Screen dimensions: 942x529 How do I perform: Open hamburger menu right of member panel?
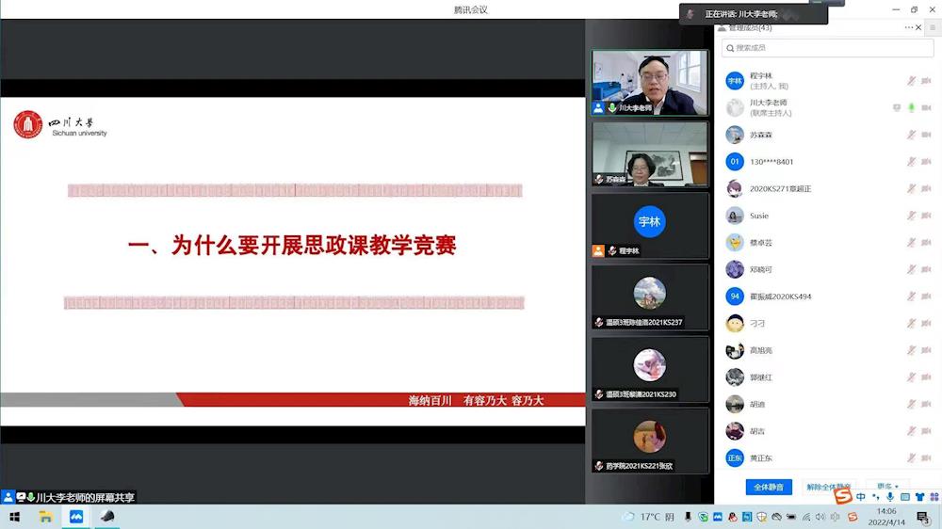pyautogui.click(x=933, y=27)
